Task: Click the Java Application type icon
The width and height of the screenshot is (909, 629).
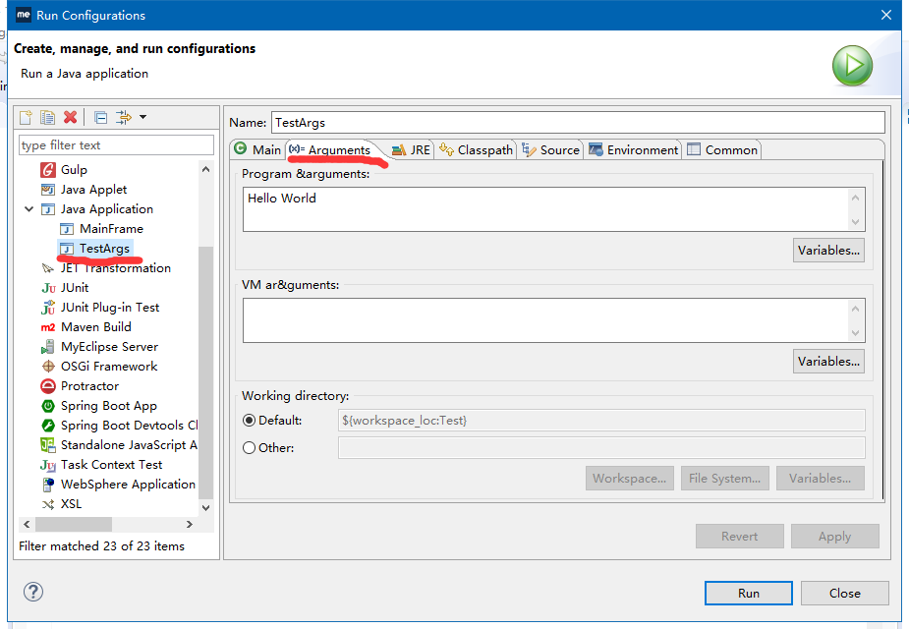Action: tap(48, 209)
